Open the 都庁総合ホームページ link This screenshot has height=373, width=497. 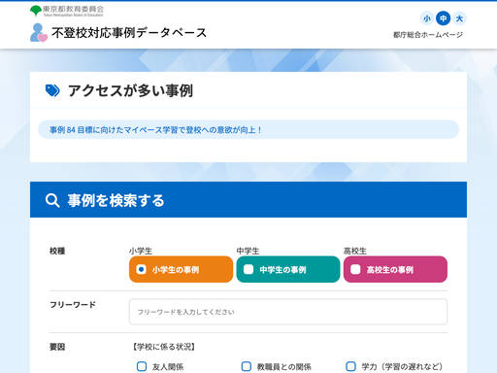point(428,35)
